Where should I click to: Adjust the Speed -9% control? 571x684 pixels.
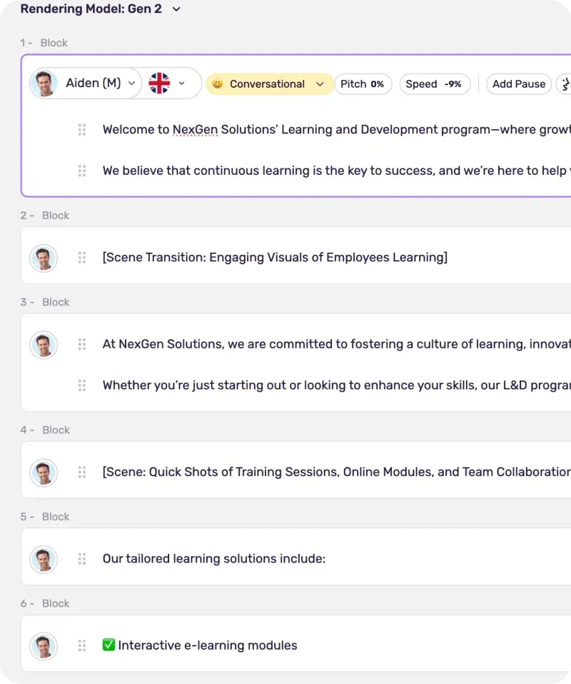[x=433, y=84]
